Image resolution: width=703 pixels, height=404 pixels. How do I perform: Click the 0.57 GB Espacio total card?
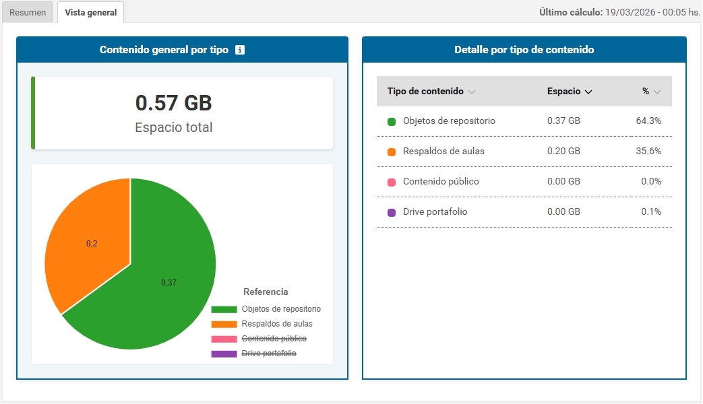point(182,112)
